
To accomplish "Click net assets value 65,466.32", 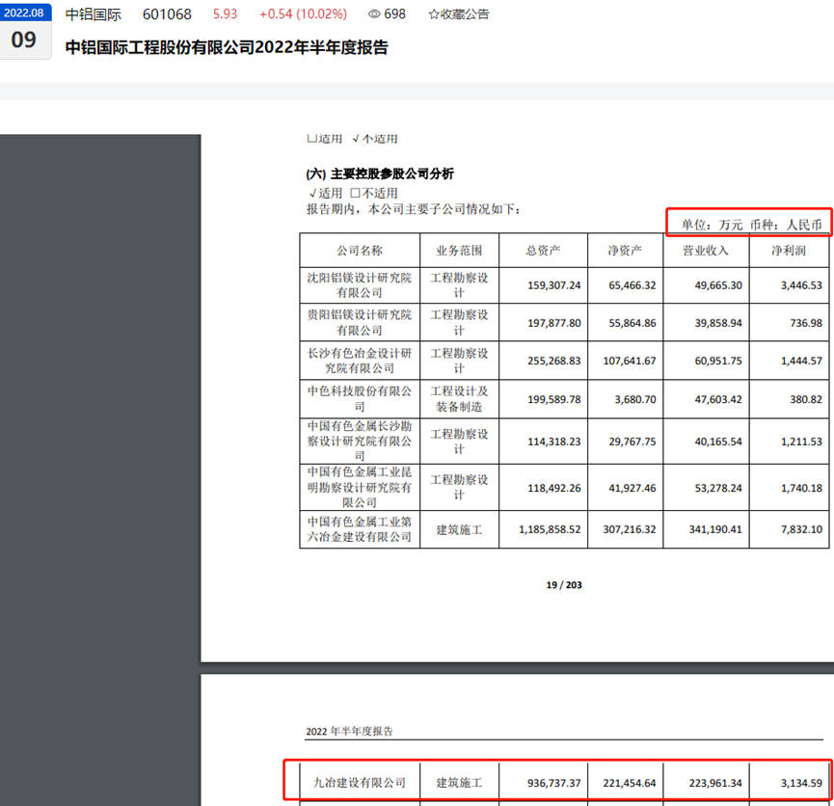I will click(632, 285).
